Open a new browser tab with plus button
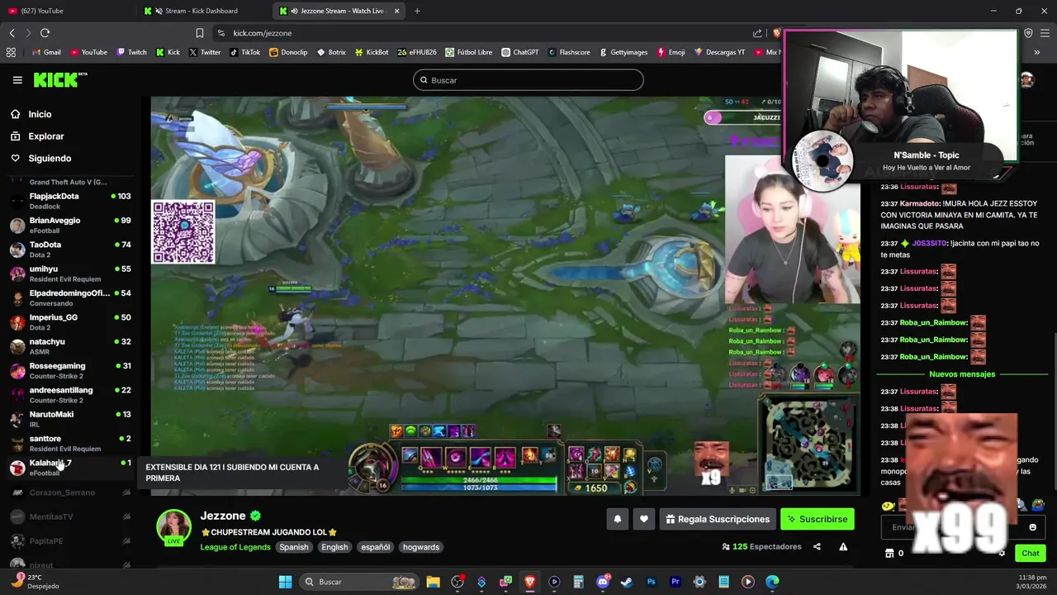This screenshot has height=595, width=1057. tap(417, 11)
